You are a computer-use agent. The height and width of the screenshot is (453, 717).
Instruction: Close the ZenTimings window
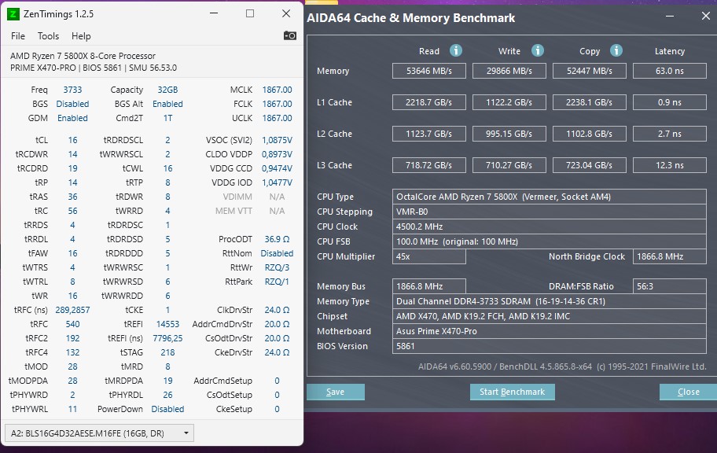tap(286, 13)
